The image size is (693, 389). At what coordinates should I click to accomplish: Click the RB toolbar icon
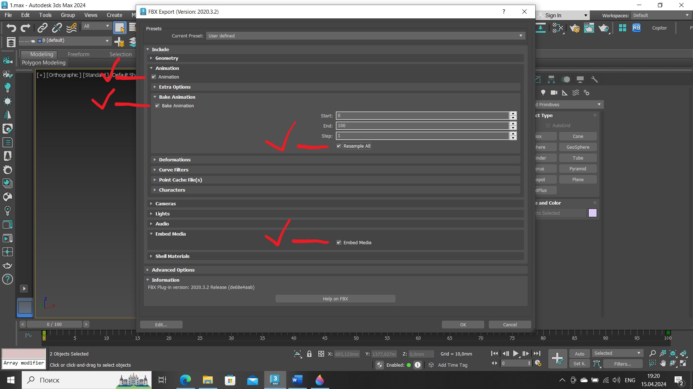coord(636,28)
